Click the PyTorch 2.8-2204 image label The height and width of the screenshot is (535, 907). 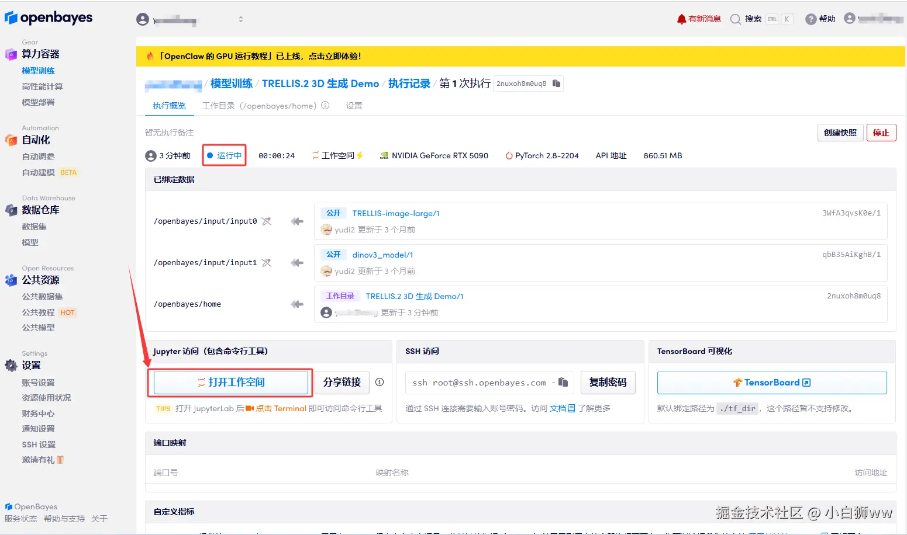tap(542, 155)
